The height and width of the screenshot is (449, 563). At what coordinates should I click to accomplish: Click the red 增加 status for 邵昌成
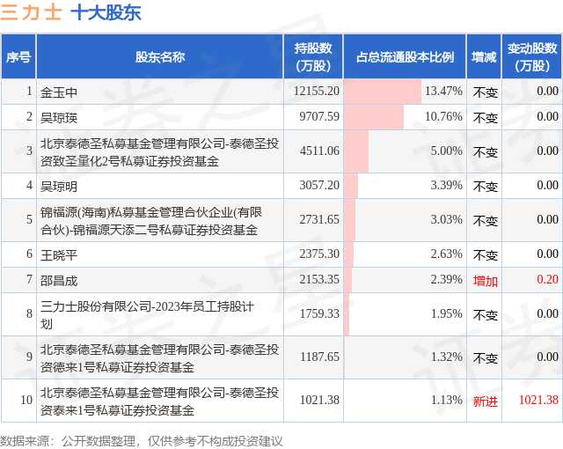[x=485, y=281]
